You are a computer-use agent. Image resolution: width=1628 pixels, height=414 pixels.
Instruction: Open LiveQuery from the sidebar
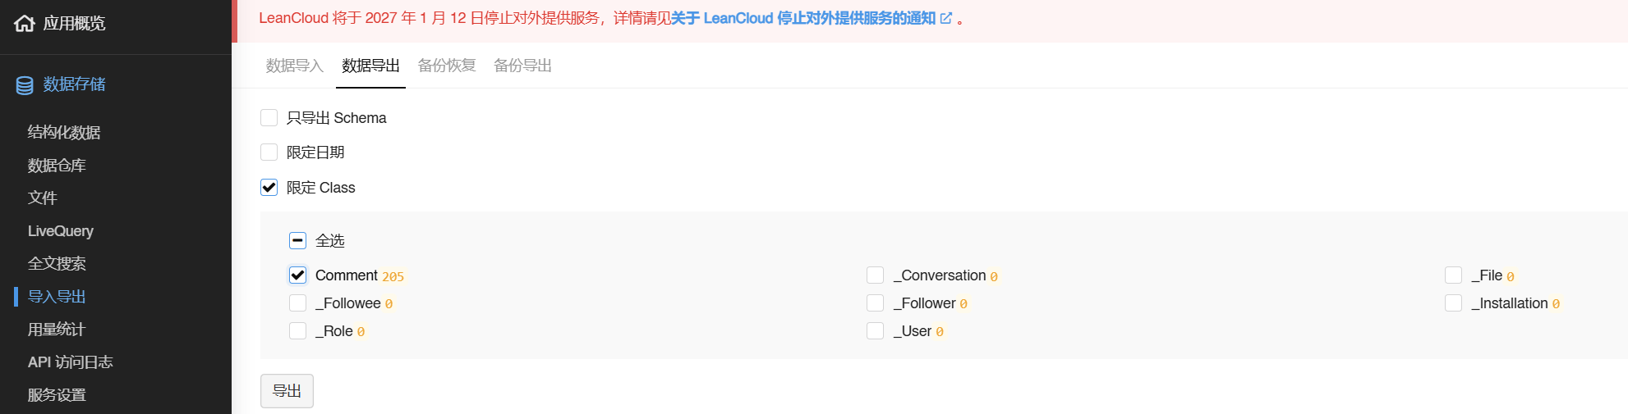point(61,231)
